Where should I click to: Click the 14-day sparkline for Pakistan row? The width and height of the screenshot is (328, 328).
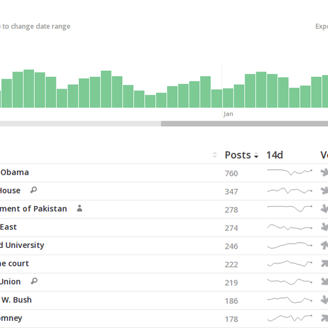(x=290, y=209)
